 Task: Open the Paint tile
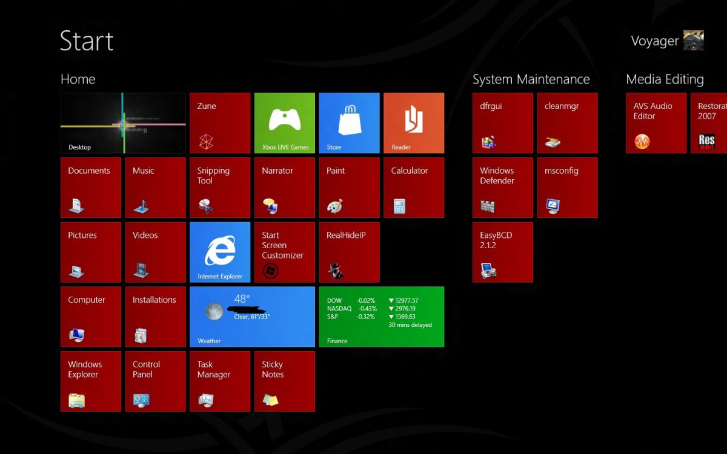[x=350, y=188]
